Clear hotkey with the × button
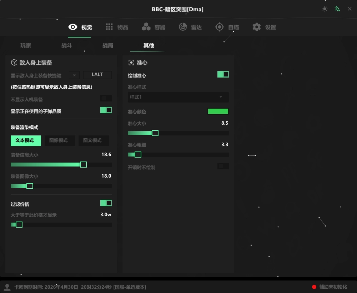This screenshot has width=357, height=293. click(74, 75)
